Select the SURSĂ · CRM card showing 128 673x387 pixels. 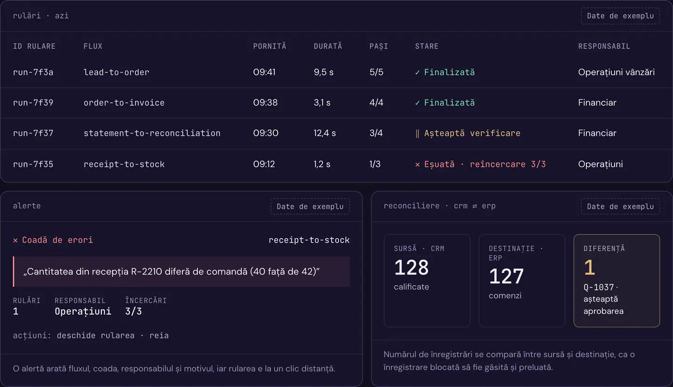427,281
